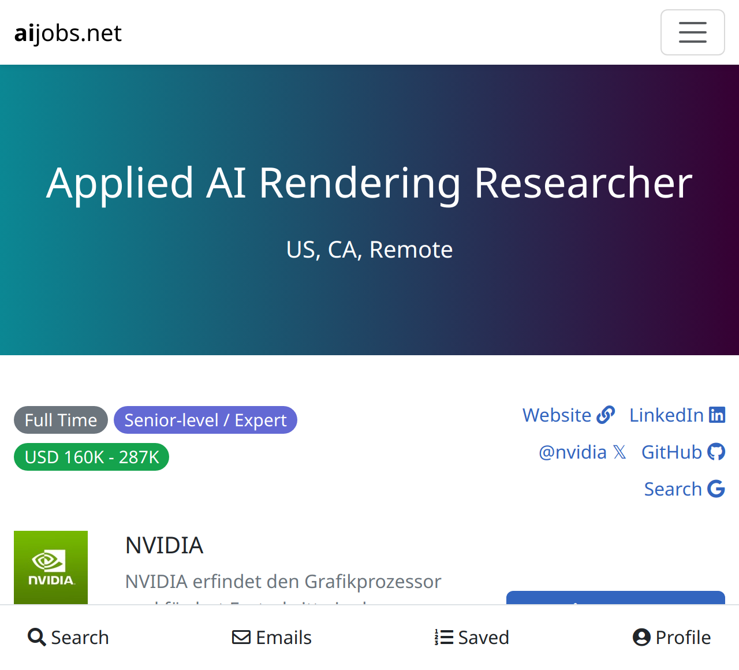Click the Applied AI Rendering Researcher title

369,183
